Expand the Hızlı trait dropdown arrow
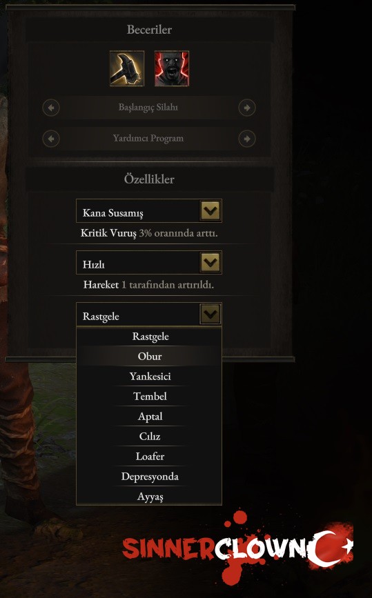This screenshot has width=372, height=598. tap(211, 262)
